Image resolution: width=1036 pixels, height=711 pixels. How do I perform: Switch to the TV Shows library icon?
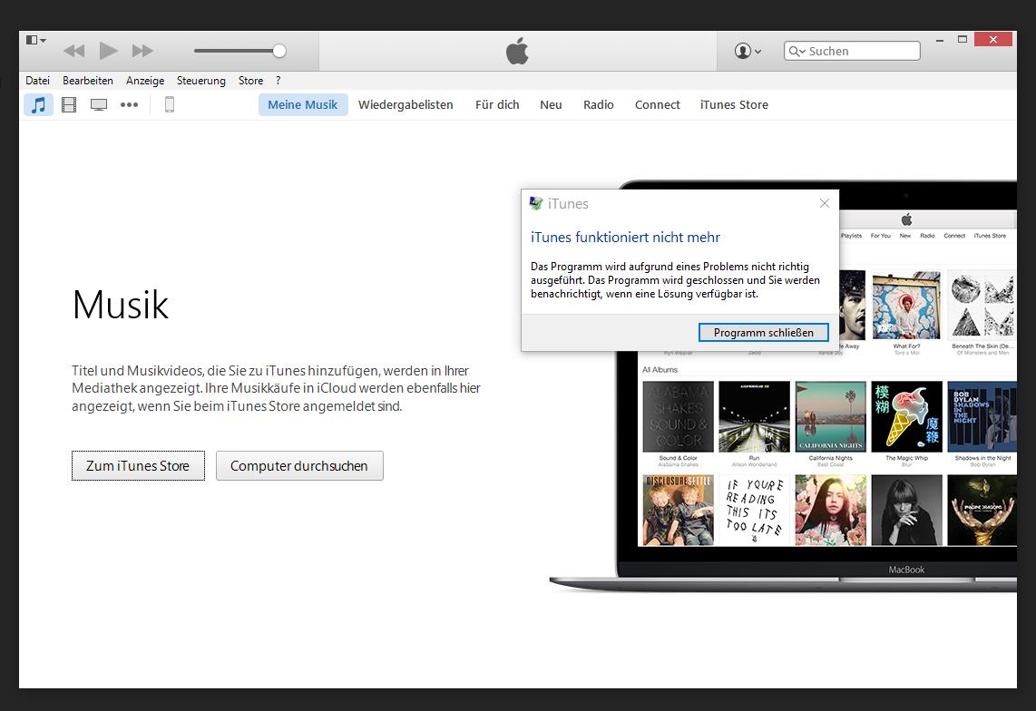99,104
